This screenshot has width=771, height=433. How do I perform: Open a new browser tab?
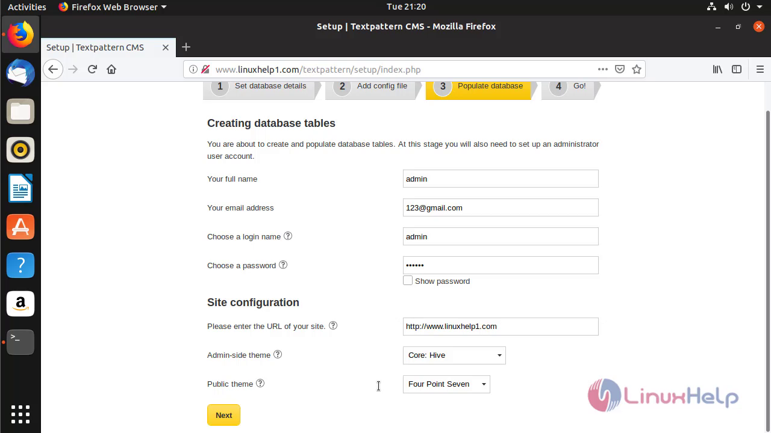click(x=186, y=47)
